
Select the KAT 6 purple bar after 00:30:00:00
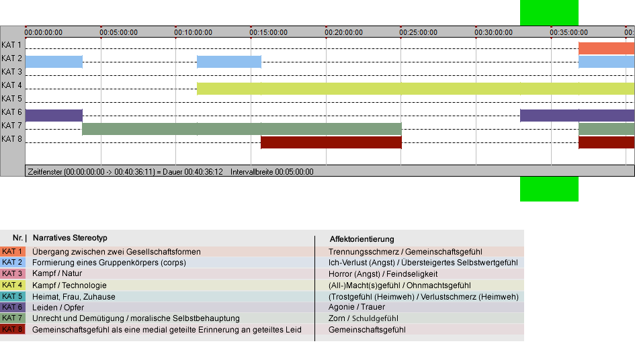point(577,116)
